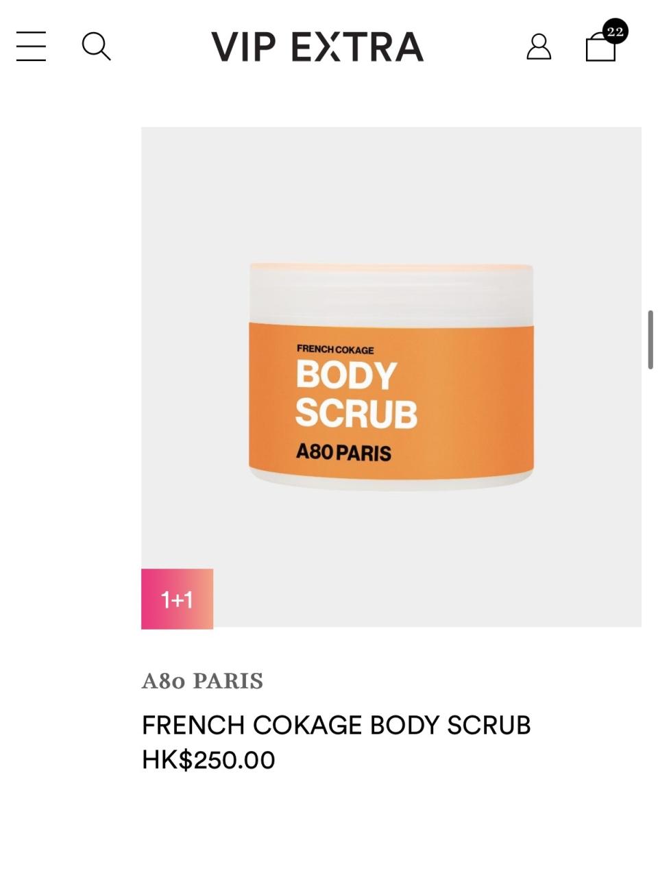658x877 pixels.
Task: Click A80PARIS text printed on the jar
Action: coord(343,453)
